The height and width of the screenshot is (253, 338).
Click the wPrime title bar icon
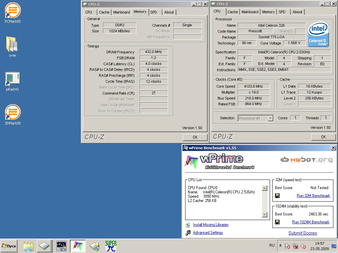(186, 148)
